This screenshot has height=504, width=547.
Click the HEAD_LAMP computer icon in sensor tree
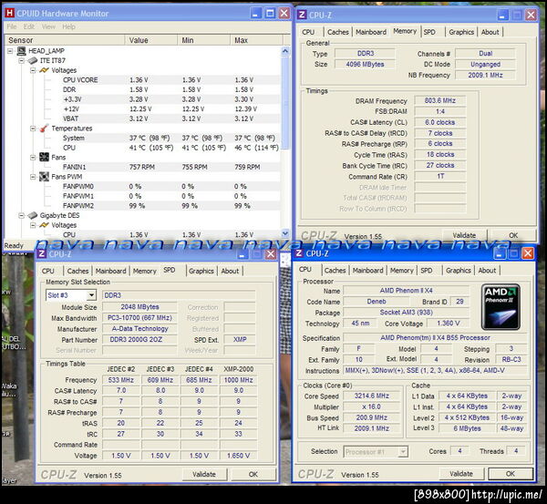[x=22, y=51]
